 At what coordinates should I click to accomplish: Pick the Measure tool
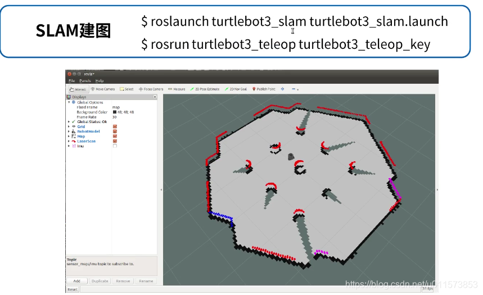click(x=177, y=89)
